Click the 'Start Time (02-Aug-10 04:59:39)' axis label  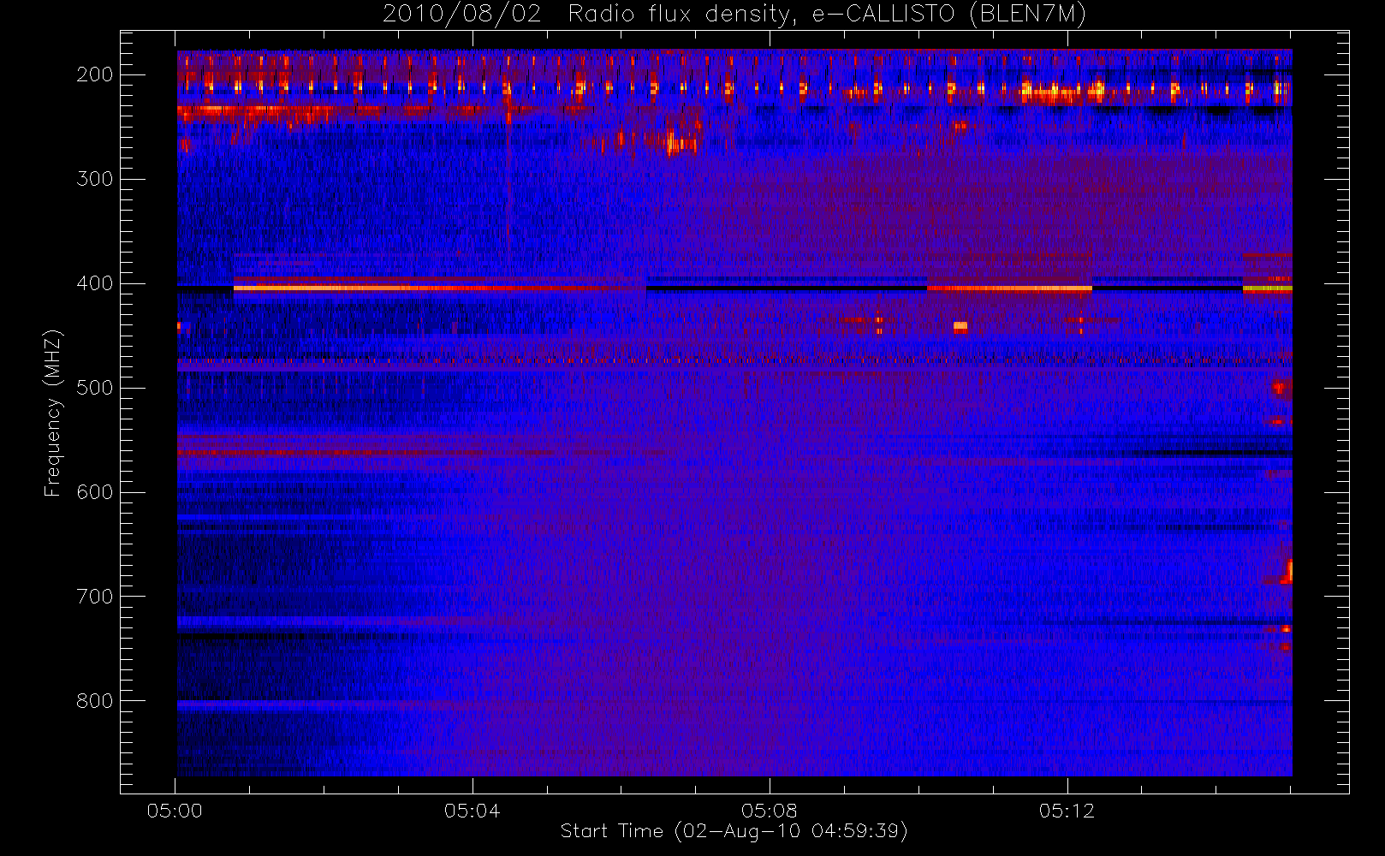click(x=734, y=831)
